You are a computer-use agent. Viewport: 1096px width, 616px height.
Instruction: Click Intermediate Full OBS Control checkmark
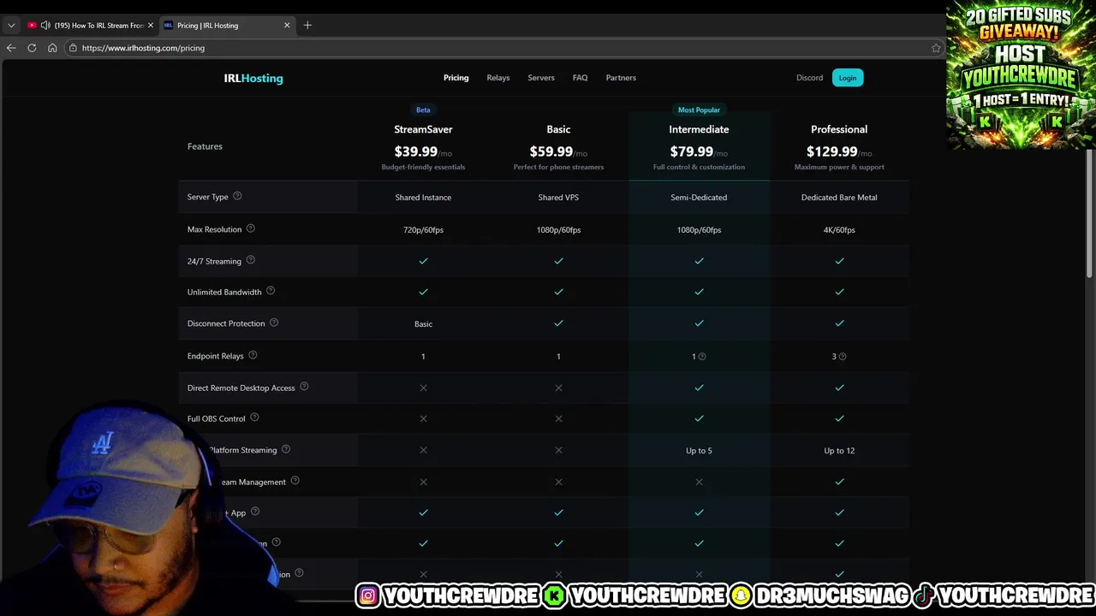point(699,418)
